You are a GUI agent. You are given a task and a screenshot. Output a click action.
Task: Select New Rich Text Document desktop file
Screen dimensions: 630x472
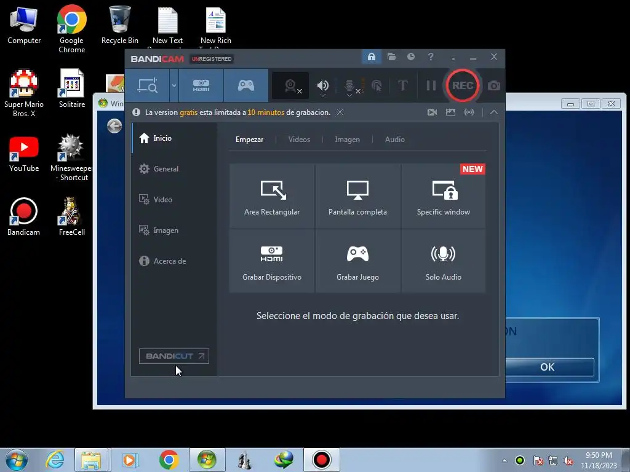pyautogui.click(x=216, y=27)
